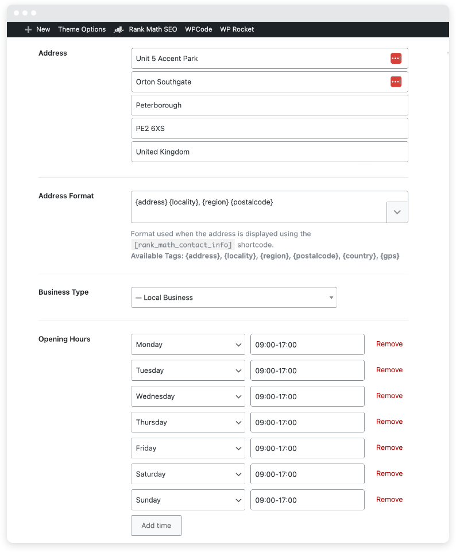
Task: Click red password manager icon in Unit 5 Accent Park field
Action: (x=396, y=59)
